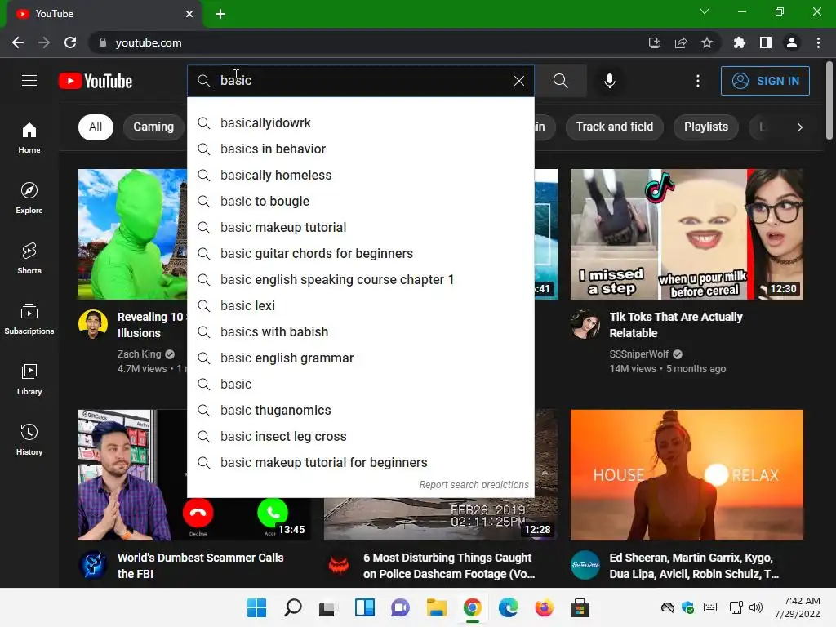Choose suggestion "basic makeup tutorial"

click(x=360, y=227)
